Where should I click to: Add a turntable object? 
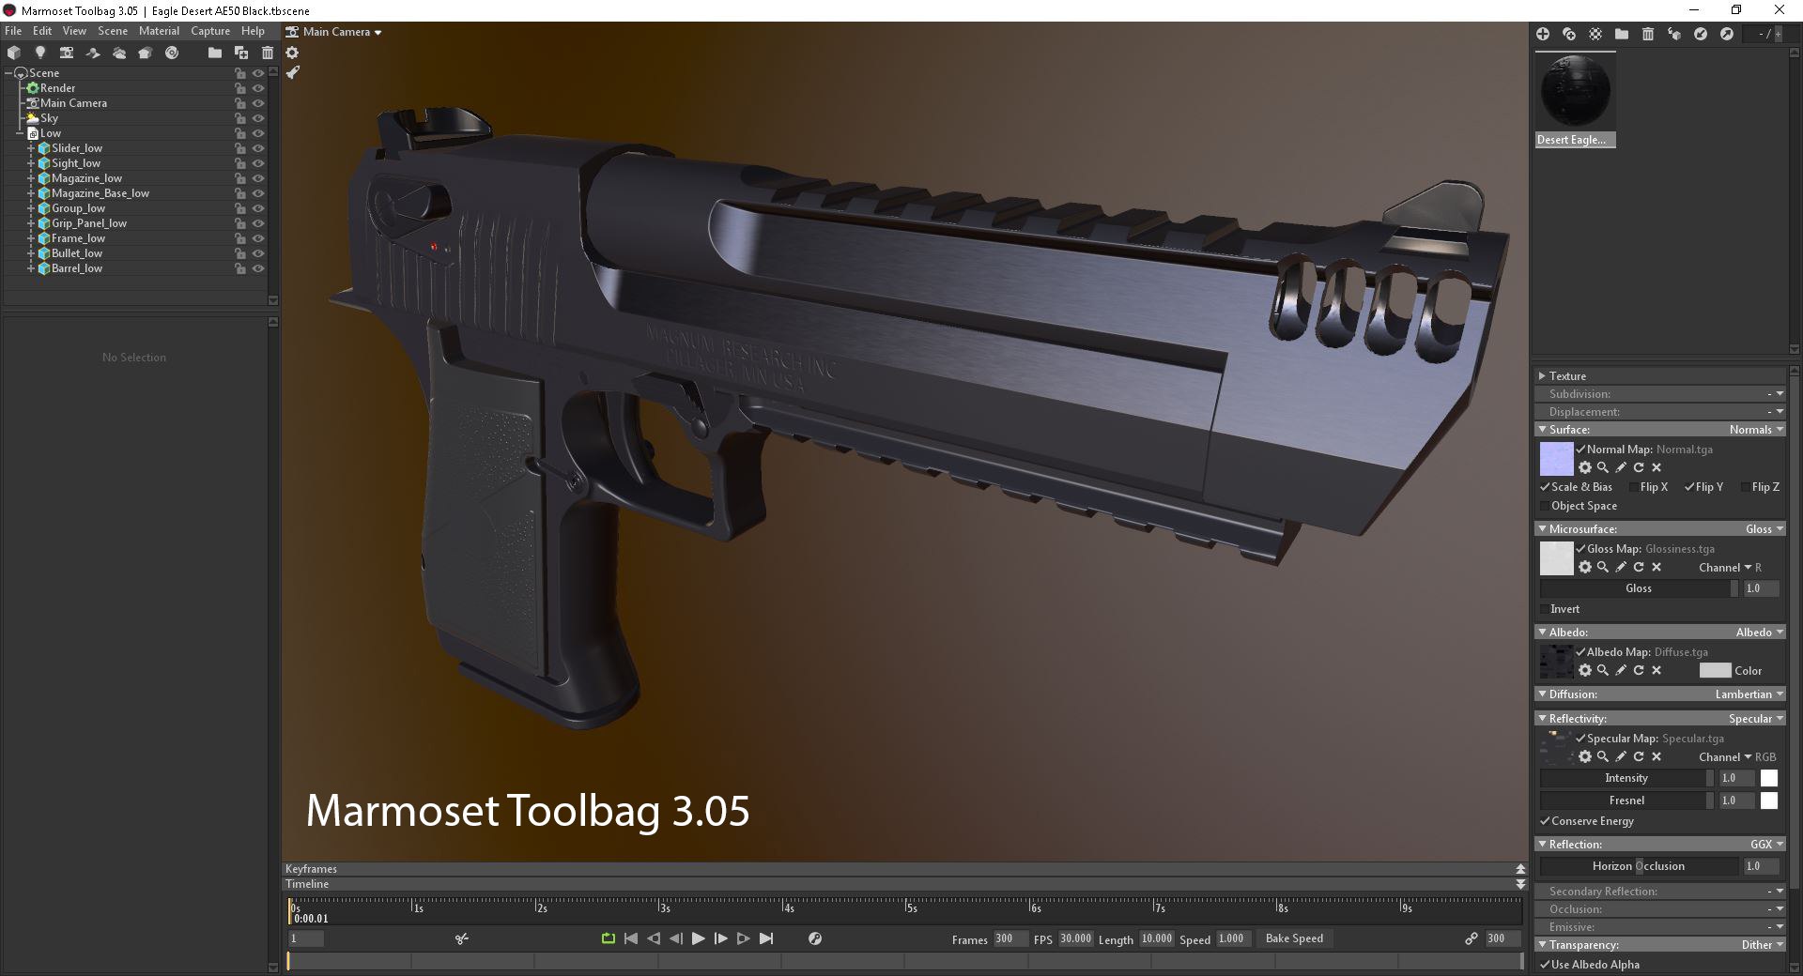coord(172,53)
